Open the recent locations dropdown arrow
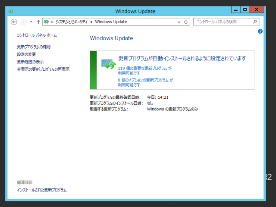Image resolution: width=276 pixels, height=207 pixels. click(x=31, y=22)
